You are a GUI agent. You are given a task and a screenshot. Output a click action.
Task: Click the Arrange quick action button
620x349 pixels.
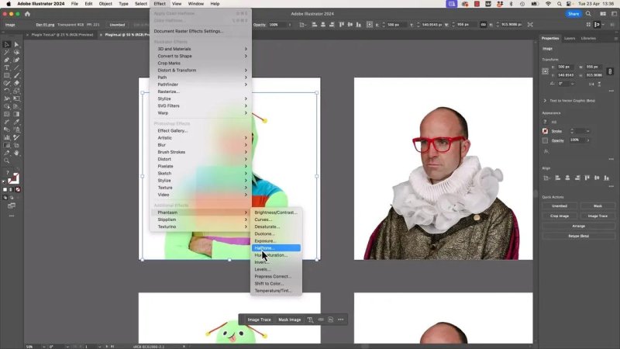(x=578, y=226)
